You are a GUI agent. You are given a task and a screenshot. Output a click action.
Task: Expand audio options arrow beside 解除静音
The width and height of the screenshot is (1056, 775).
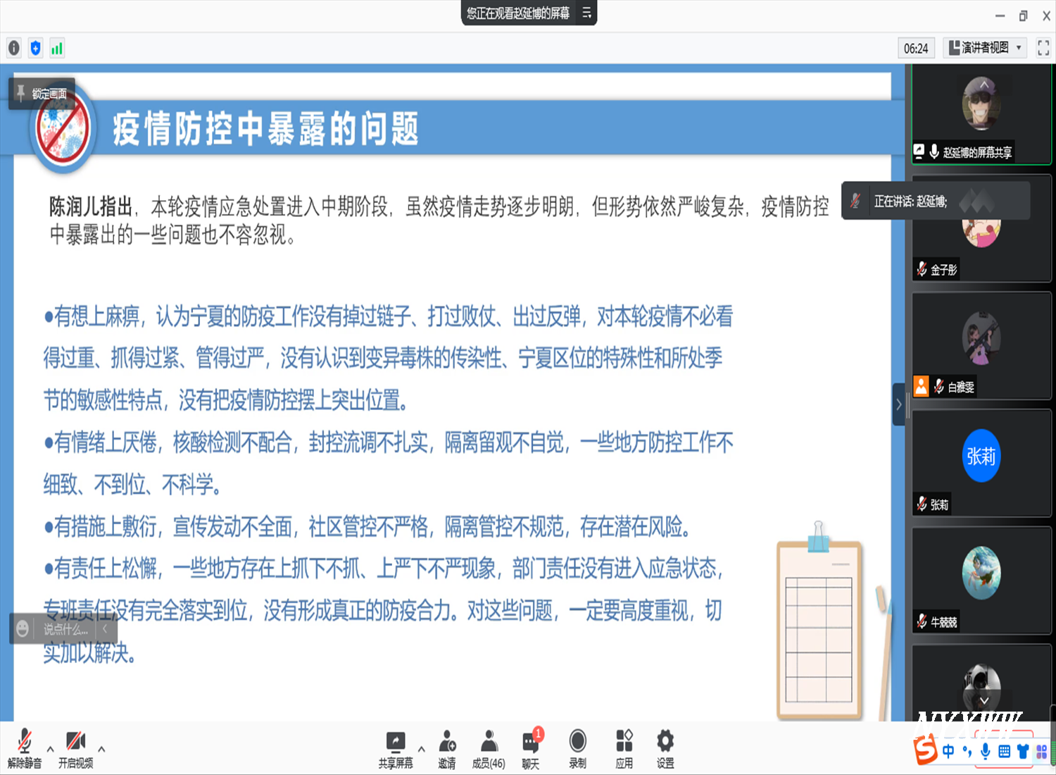point(51,749)
